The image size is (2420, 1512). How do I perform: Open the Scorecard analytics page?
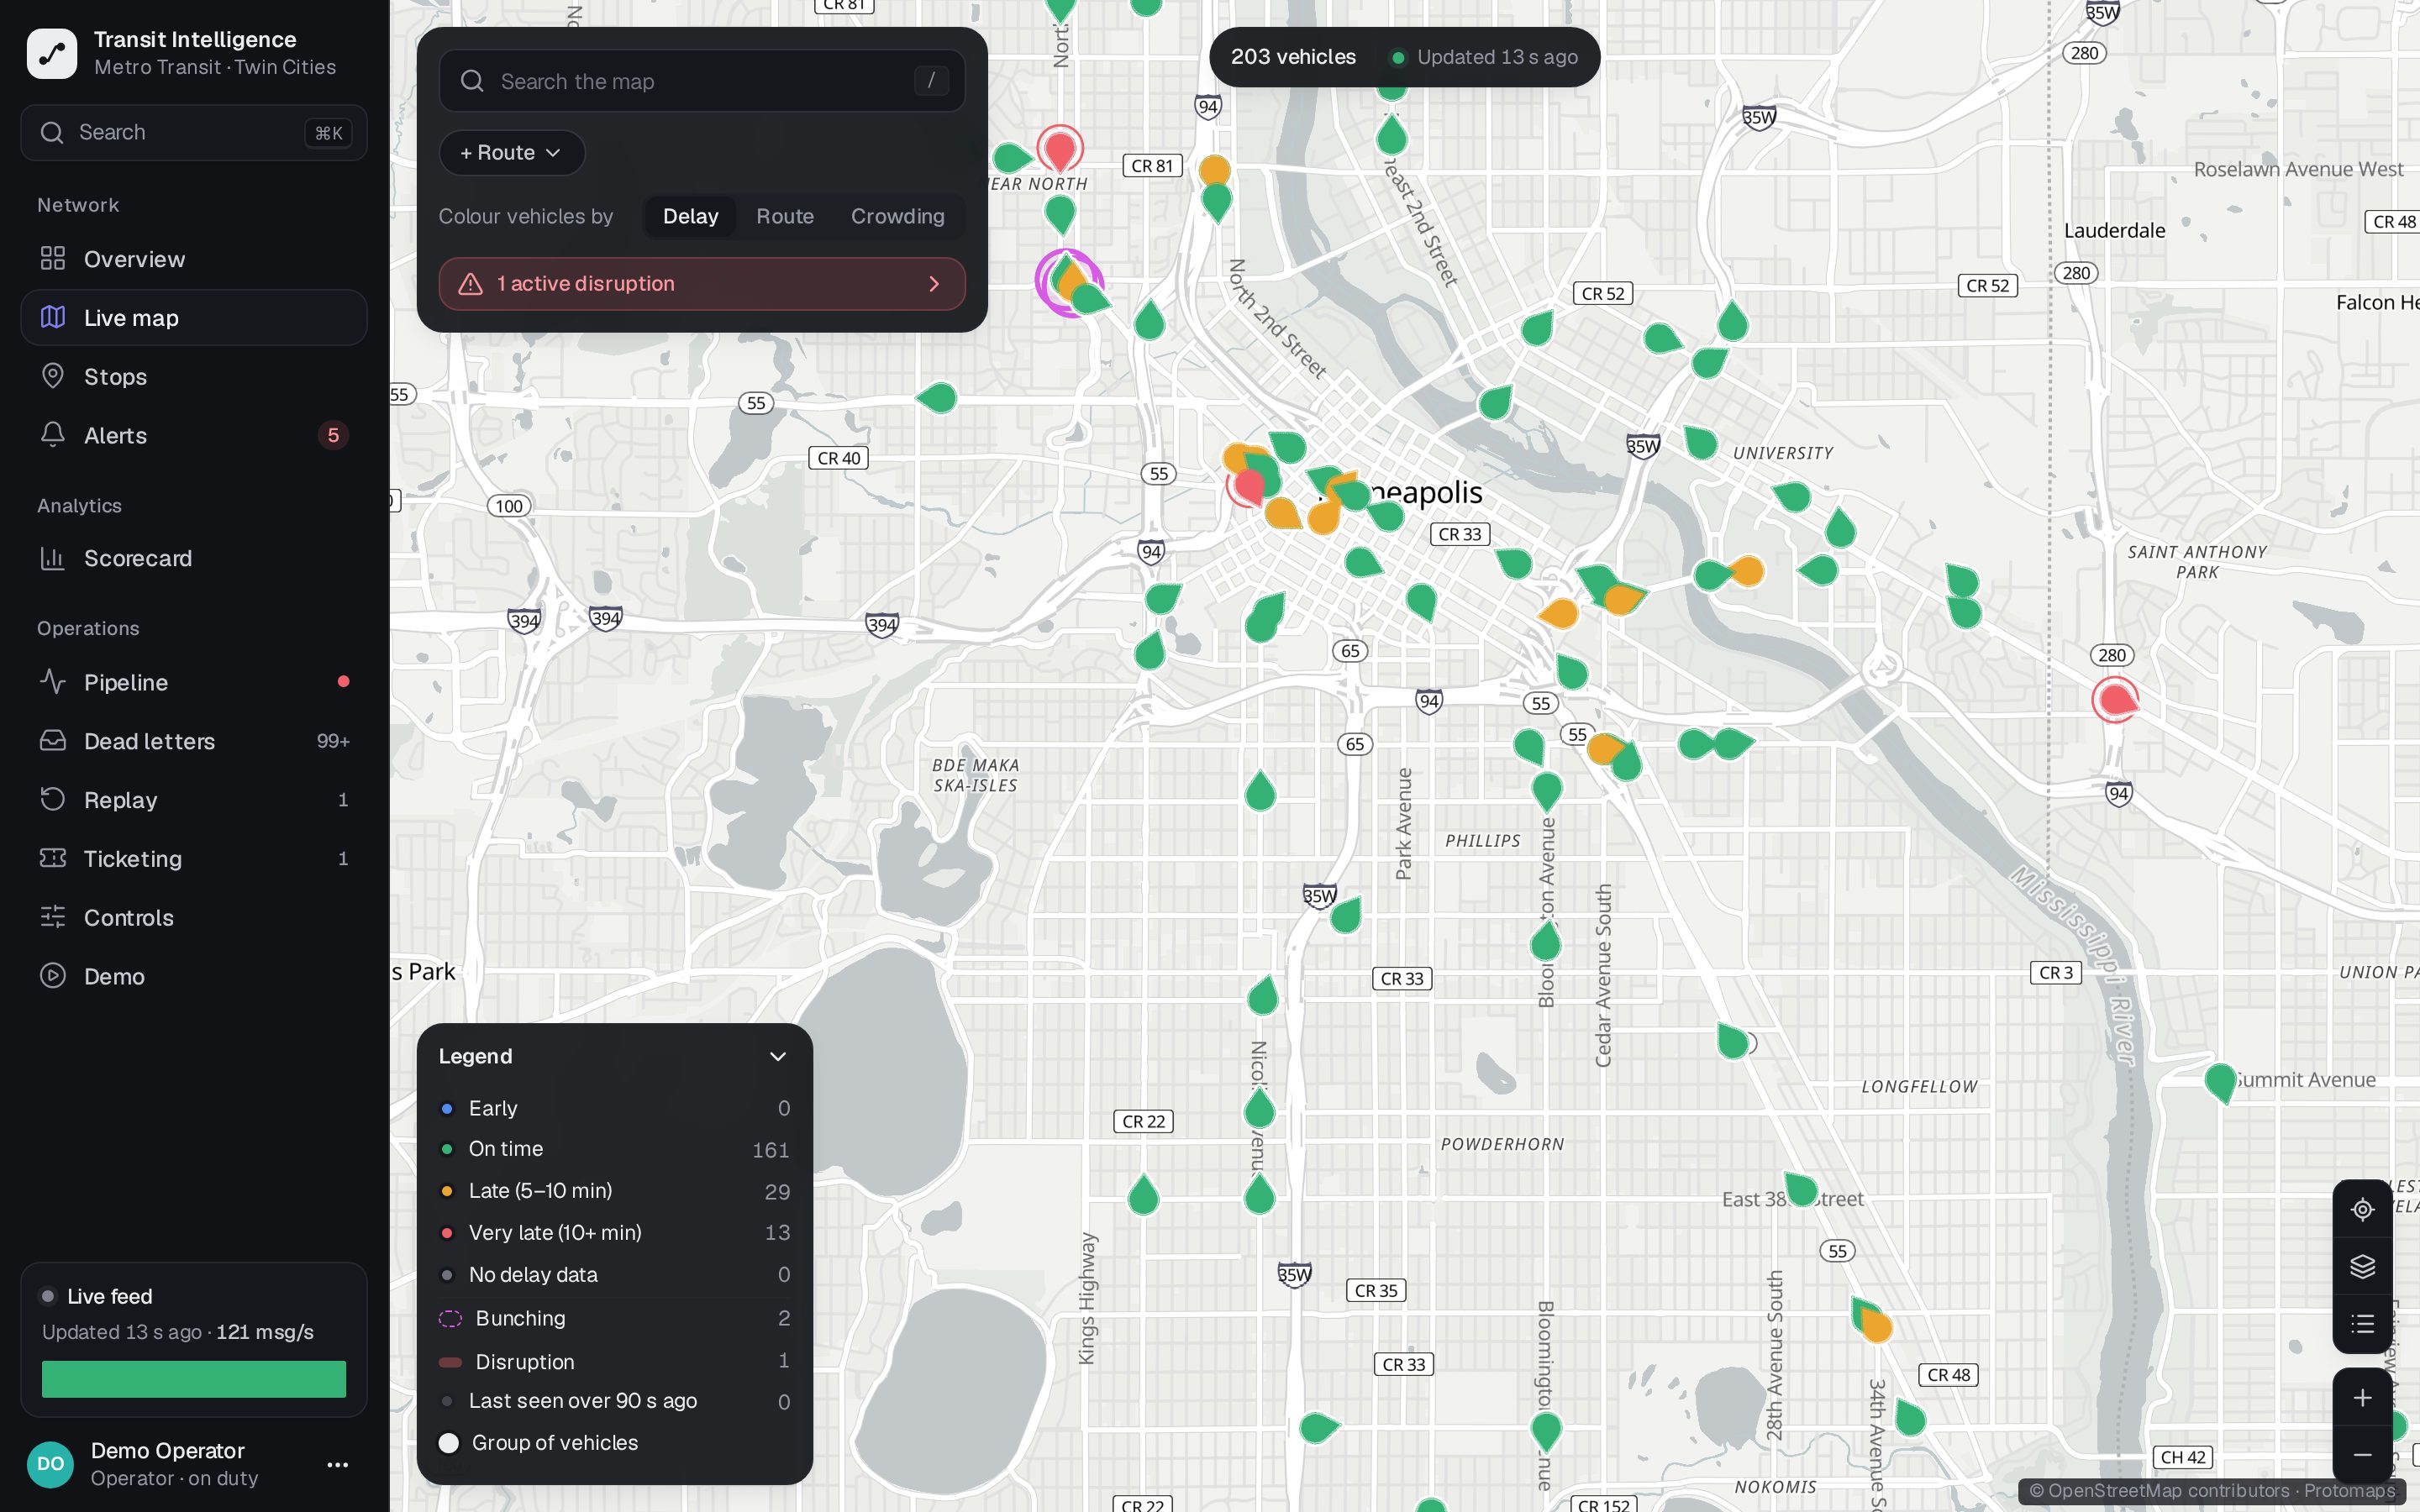(x=194, y=558)
